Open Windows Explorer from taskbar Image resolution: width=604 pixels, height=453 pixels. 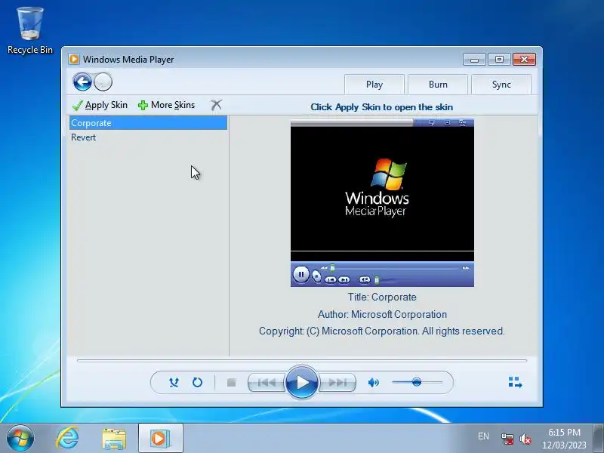(x=114, y=439)
